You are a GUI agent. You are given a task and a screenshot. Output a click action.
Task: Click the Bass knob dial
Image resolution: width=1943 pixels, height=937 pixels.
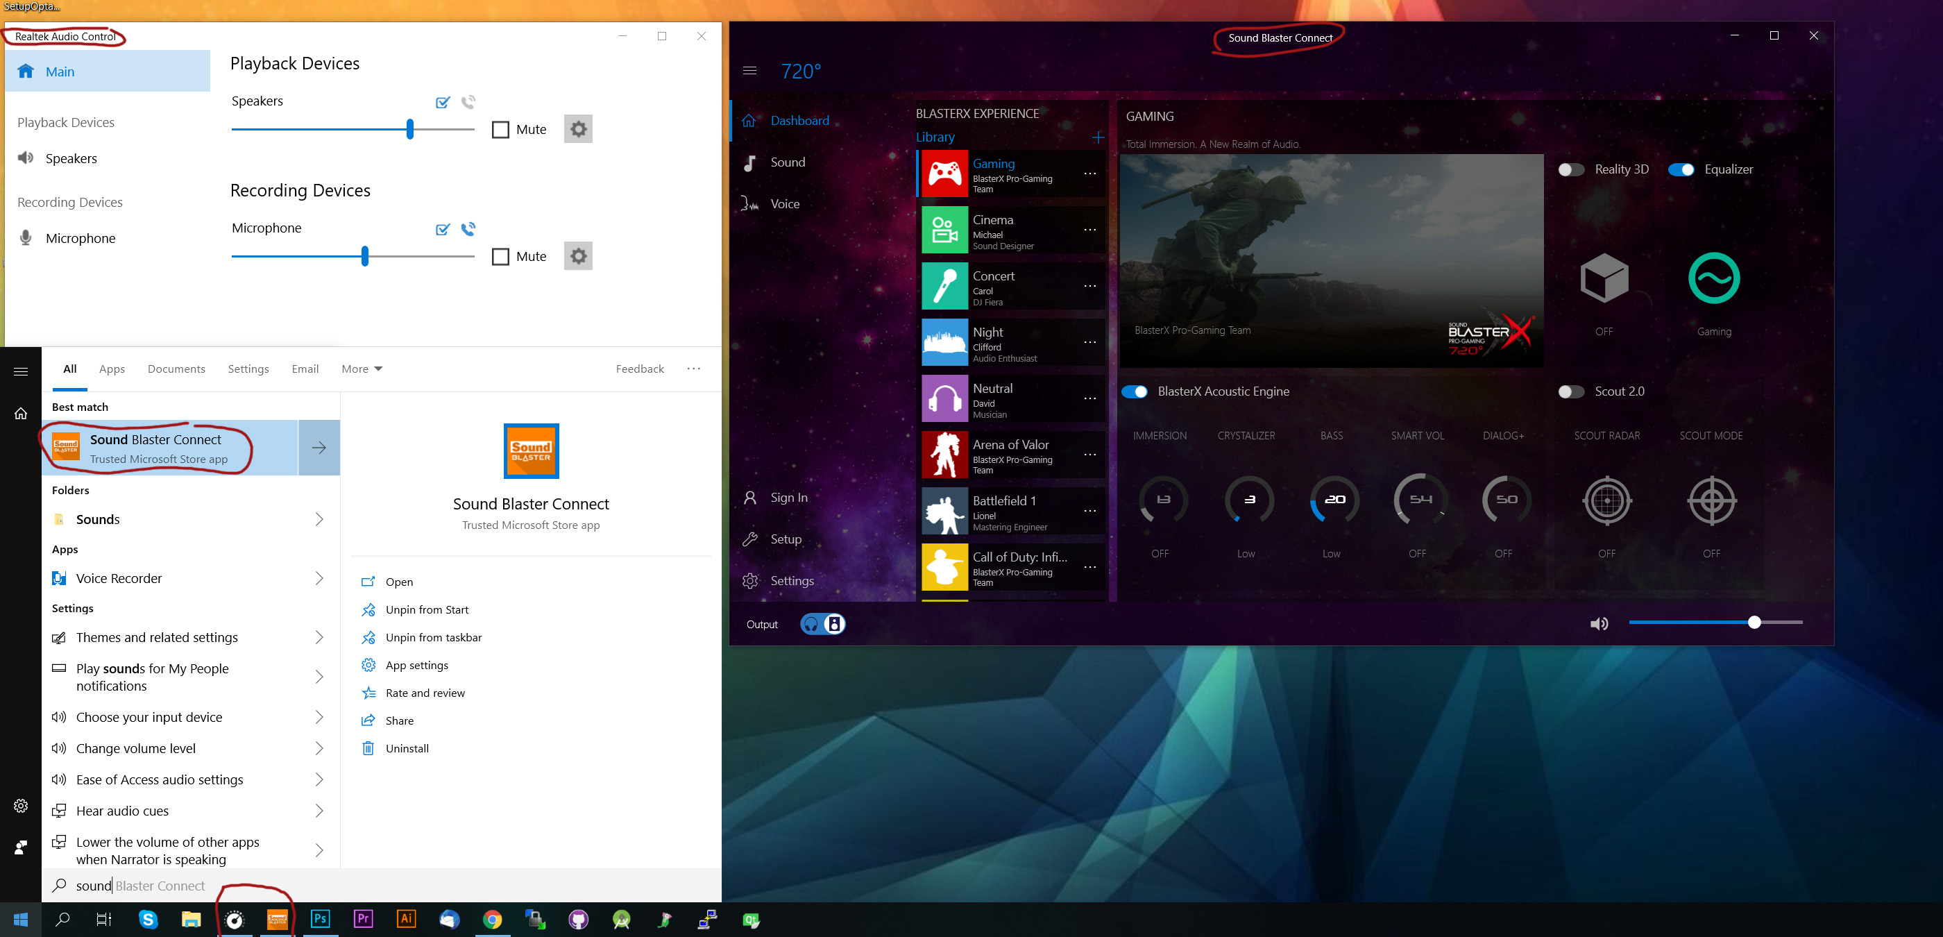(x=1334, y=500)
